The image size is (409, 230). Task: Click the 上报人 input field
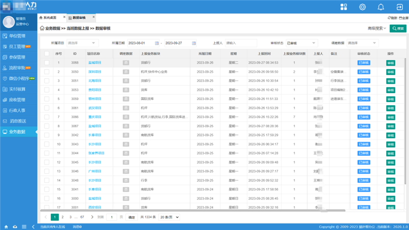click(240, 43)
